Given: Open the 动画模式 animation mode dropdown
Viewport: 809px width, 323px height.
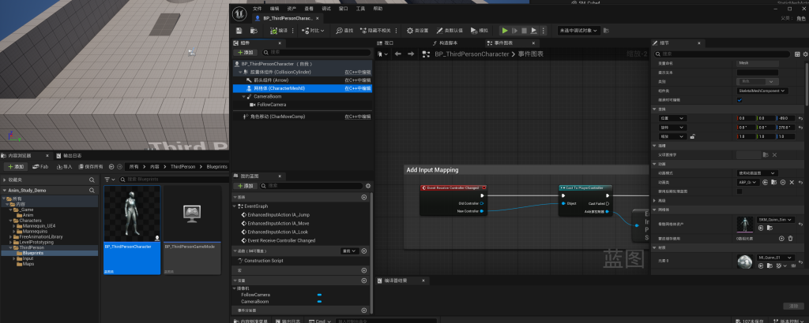Looking at the screenshot, I should [757, 173].
